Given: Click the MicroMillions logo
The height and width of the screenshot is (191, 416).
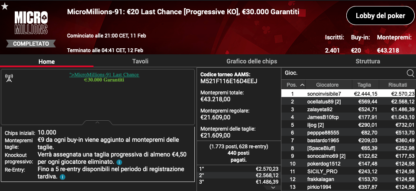Looking at the screenshot, I should pos(31,23).
